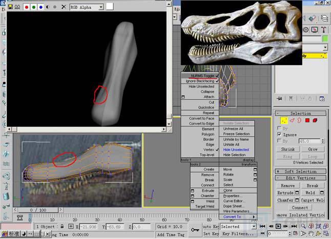Open Extrude settings box in Edit Vertices
The height and width of the screenshot is (239, 331).
point(297,192)
